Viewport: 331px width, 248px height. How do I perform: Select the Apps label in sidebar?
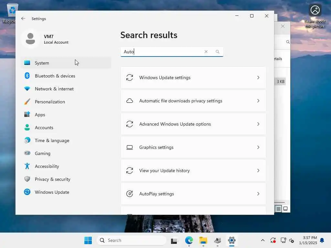40,115
